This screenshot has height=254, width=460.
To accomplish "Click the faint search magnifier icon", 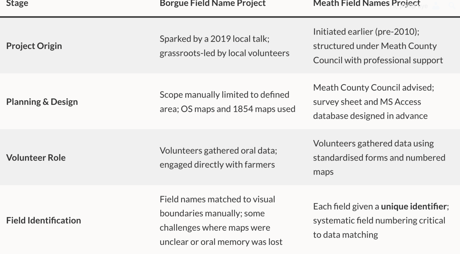I will 452,6.
